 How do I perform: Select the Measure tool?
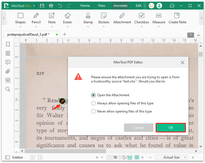click(159, 19)
